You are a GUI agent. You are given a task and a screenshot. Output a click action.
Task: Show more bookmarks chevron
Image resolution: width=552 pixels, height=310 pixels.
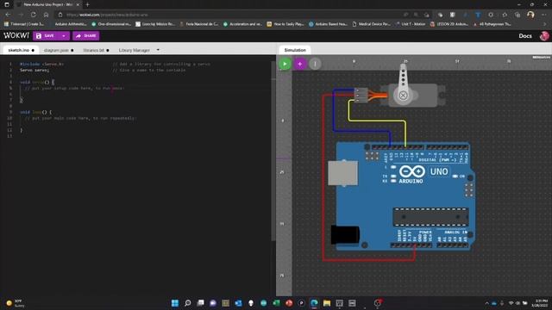coord(544,24)
